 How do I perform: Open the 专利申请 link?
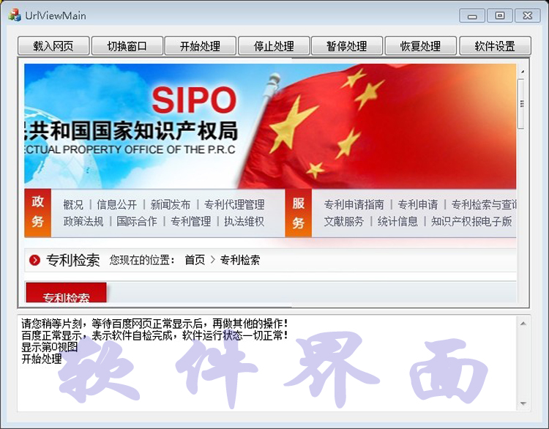[418, 204]
